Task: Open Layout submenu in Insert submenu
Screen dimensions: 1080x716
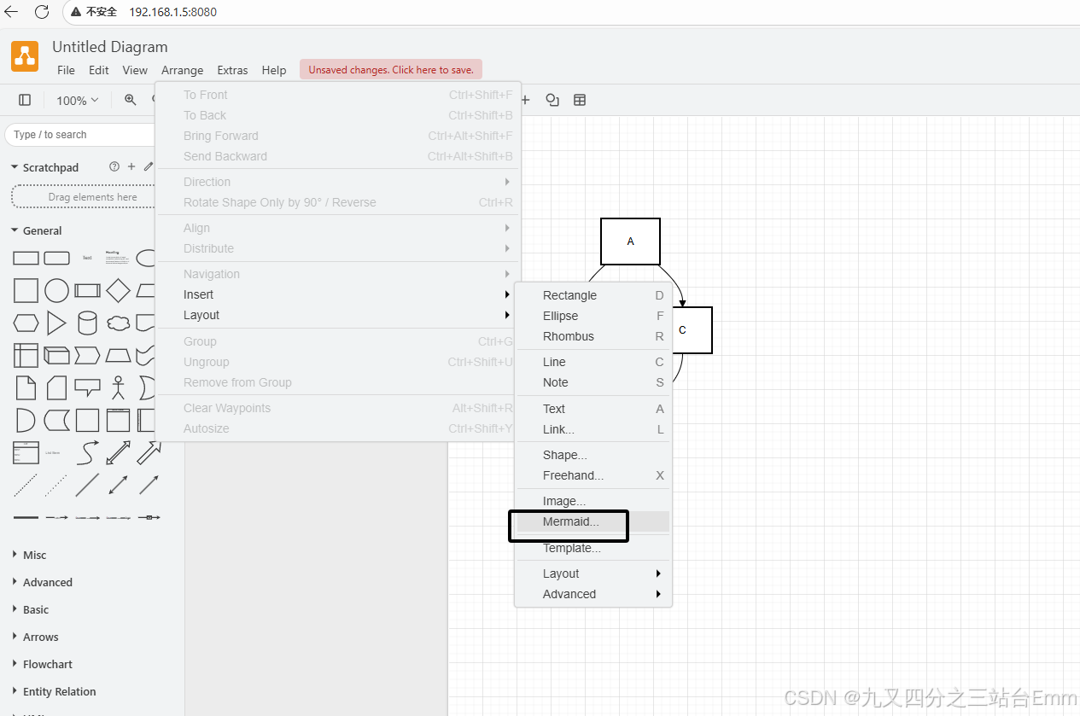Action: click(x=593, y=573)
